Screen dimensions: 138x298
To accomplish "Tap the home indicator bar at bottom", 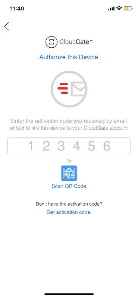I will [x=69, y=294].
